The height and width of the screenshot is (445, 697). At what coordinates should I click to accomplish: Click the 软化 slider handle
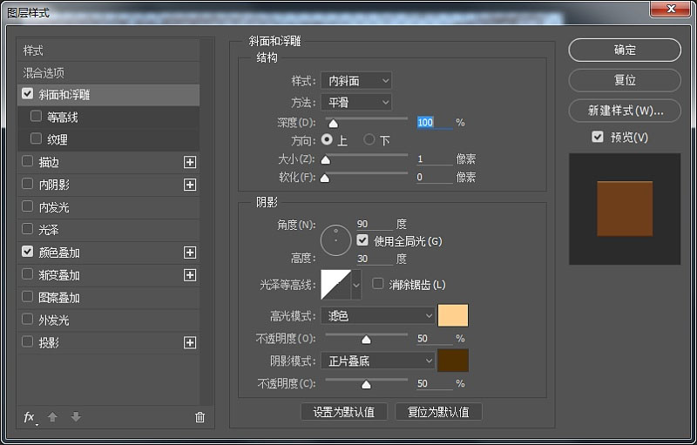[325, 179]
